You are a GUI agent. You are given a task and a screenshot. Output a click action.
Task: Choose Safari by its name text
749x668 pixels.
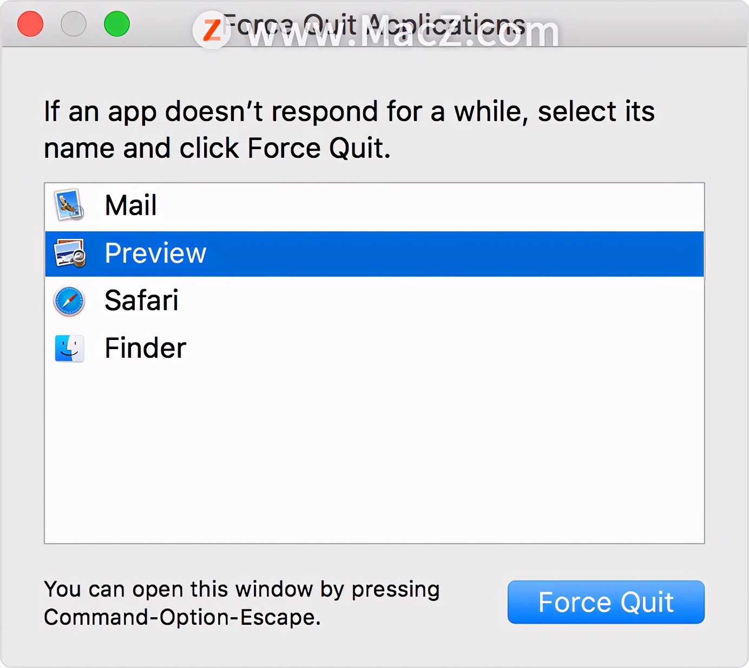142,300
